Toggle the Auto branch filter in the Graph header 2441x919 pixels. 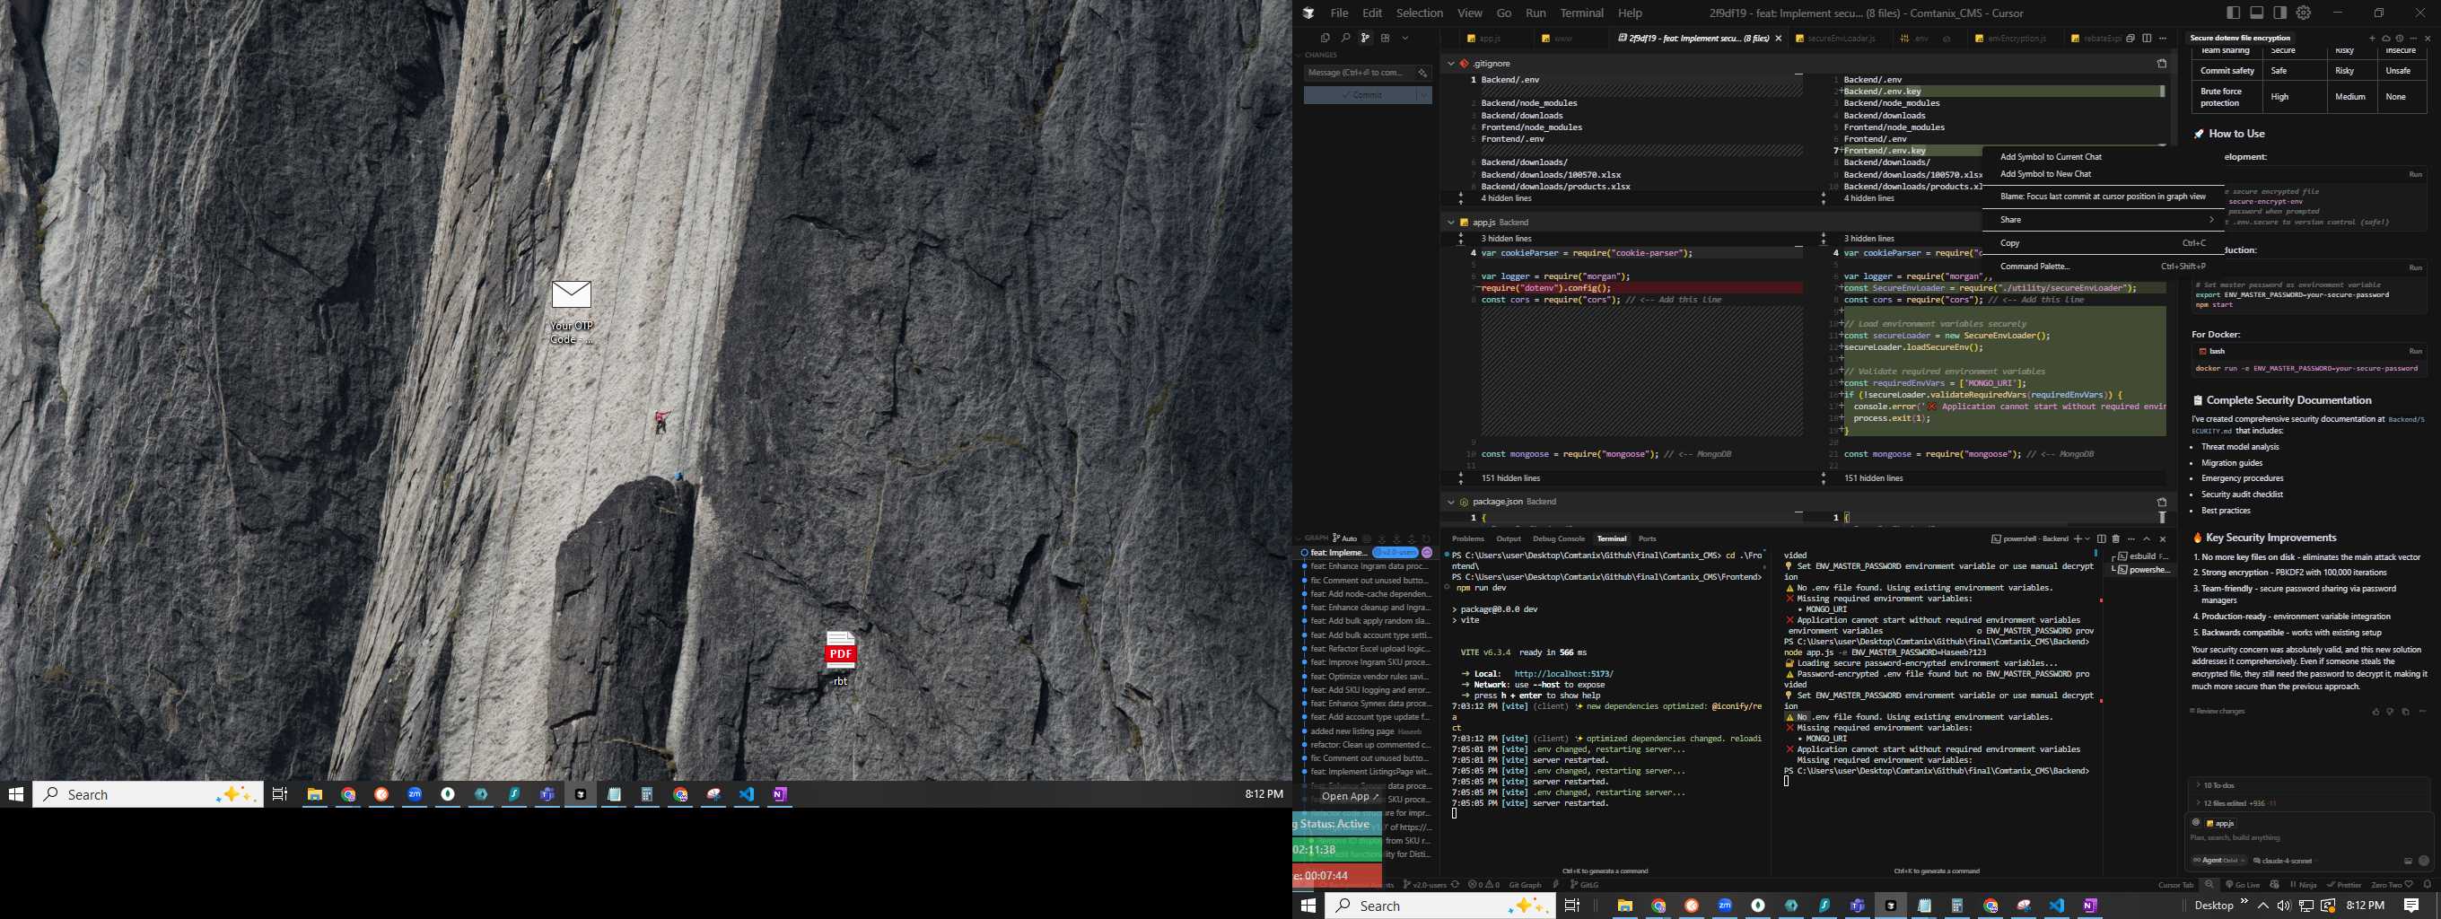[1344, 538]
